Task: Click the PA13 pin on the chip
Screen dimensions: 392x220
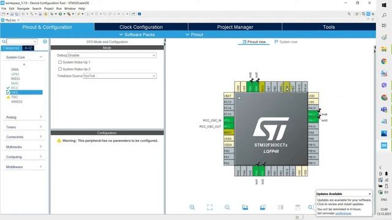Action: 313,108
